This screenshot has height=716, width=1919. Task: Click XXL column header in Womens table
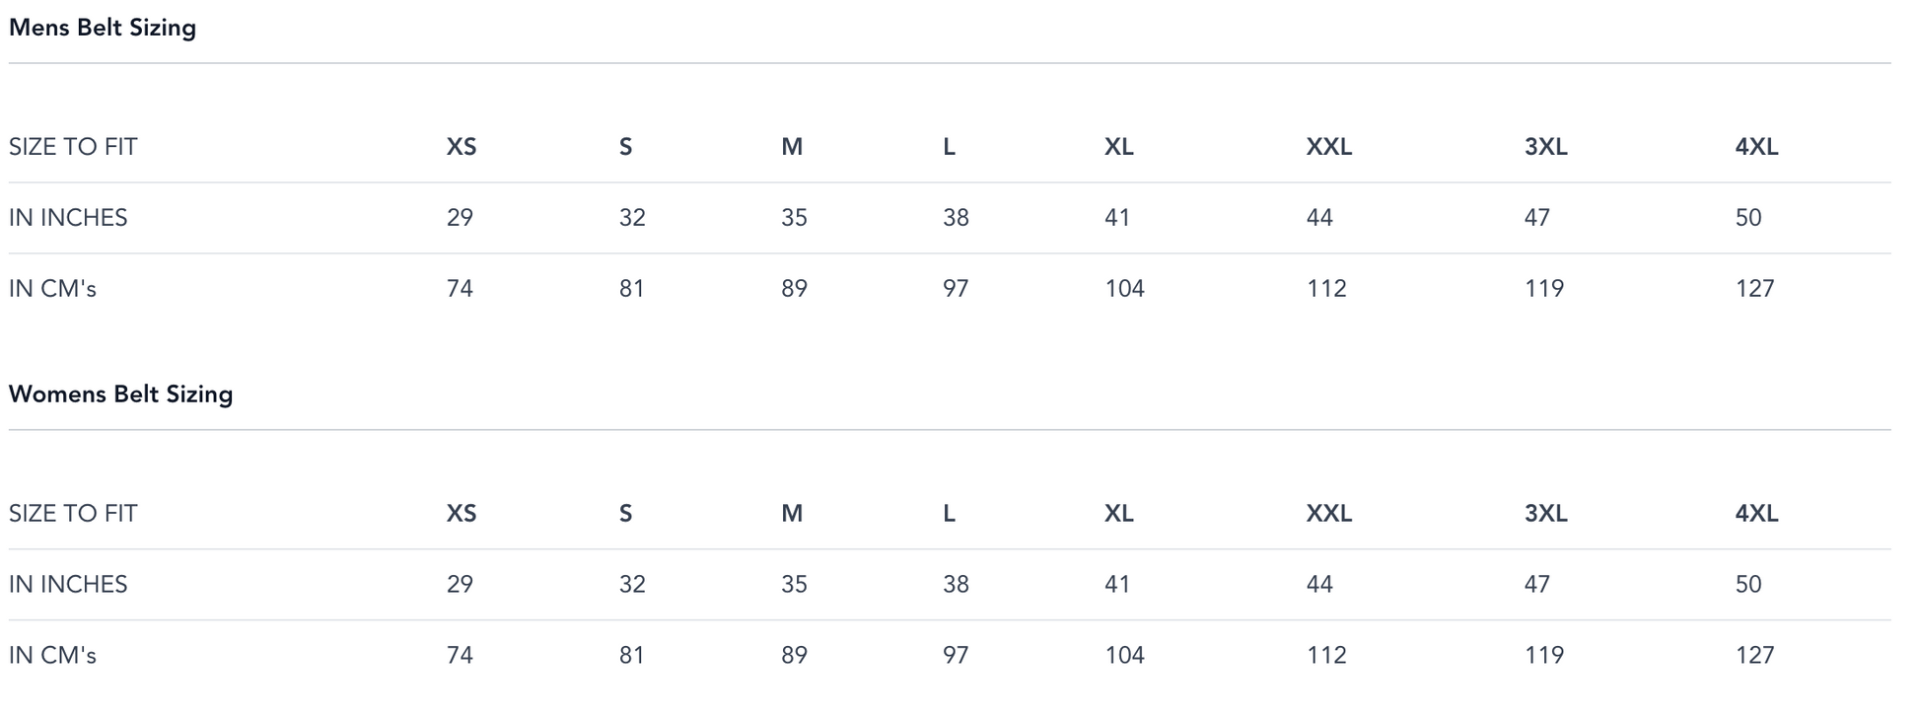pyautogui.click(x=1328, y=514)
